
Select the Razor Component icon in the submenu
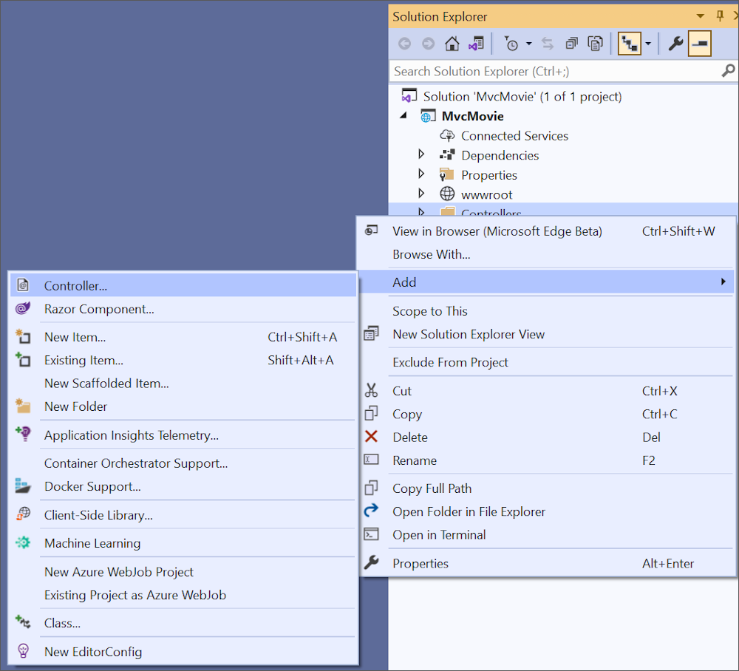click(x=23, y=309)
